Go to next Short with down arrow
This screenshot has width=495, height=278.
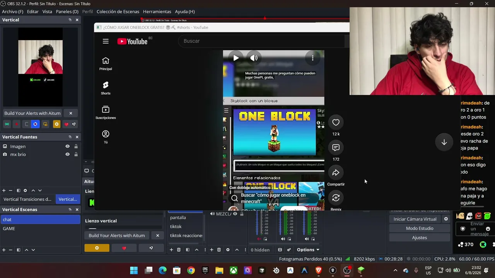click(x=444, y=142)
